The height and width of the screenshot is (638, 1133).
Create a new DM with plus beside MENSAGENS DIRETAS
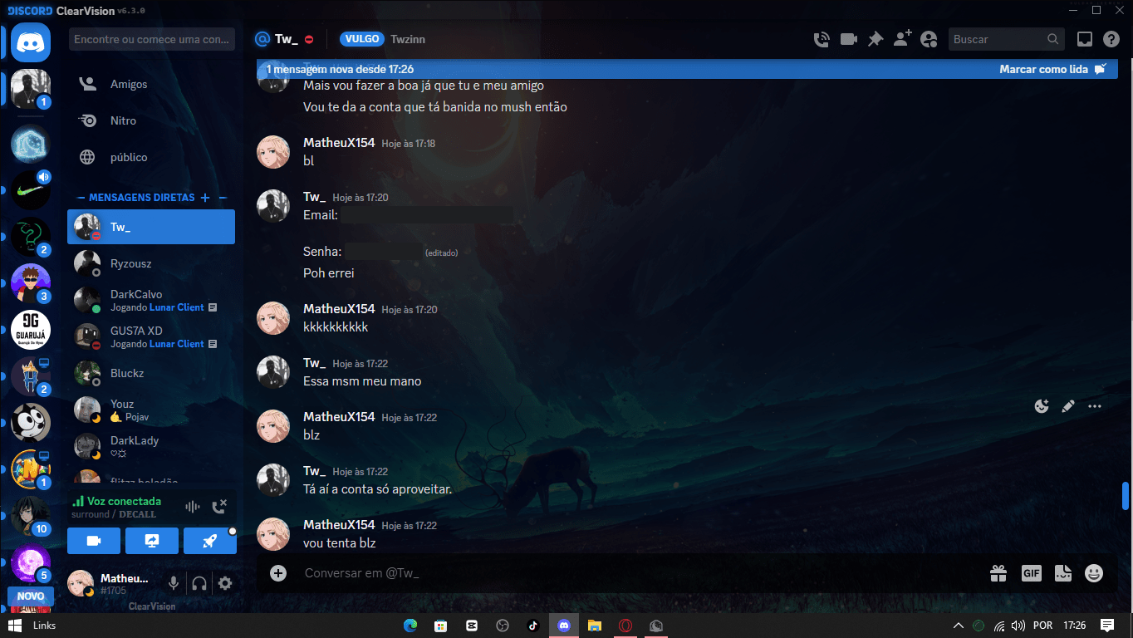pos(205,198)
